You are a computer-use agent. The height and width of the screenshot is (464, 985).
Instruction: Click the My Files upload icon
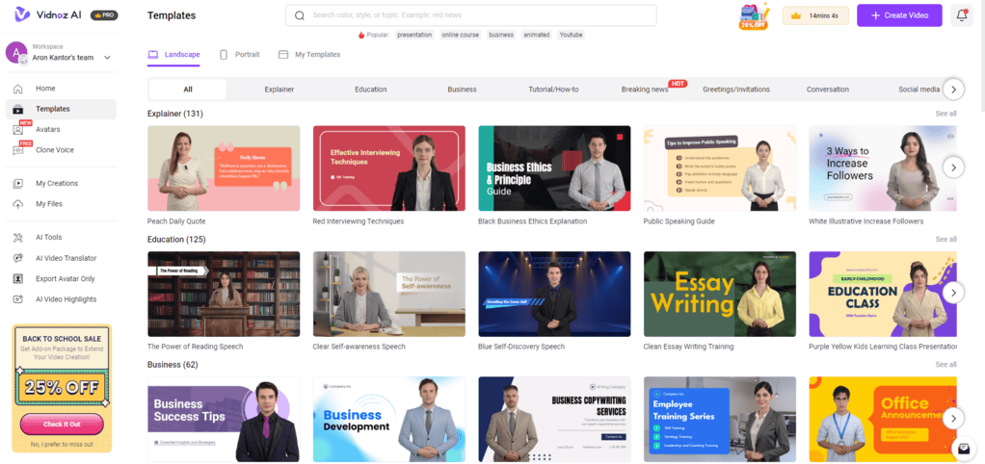[18, 204]
